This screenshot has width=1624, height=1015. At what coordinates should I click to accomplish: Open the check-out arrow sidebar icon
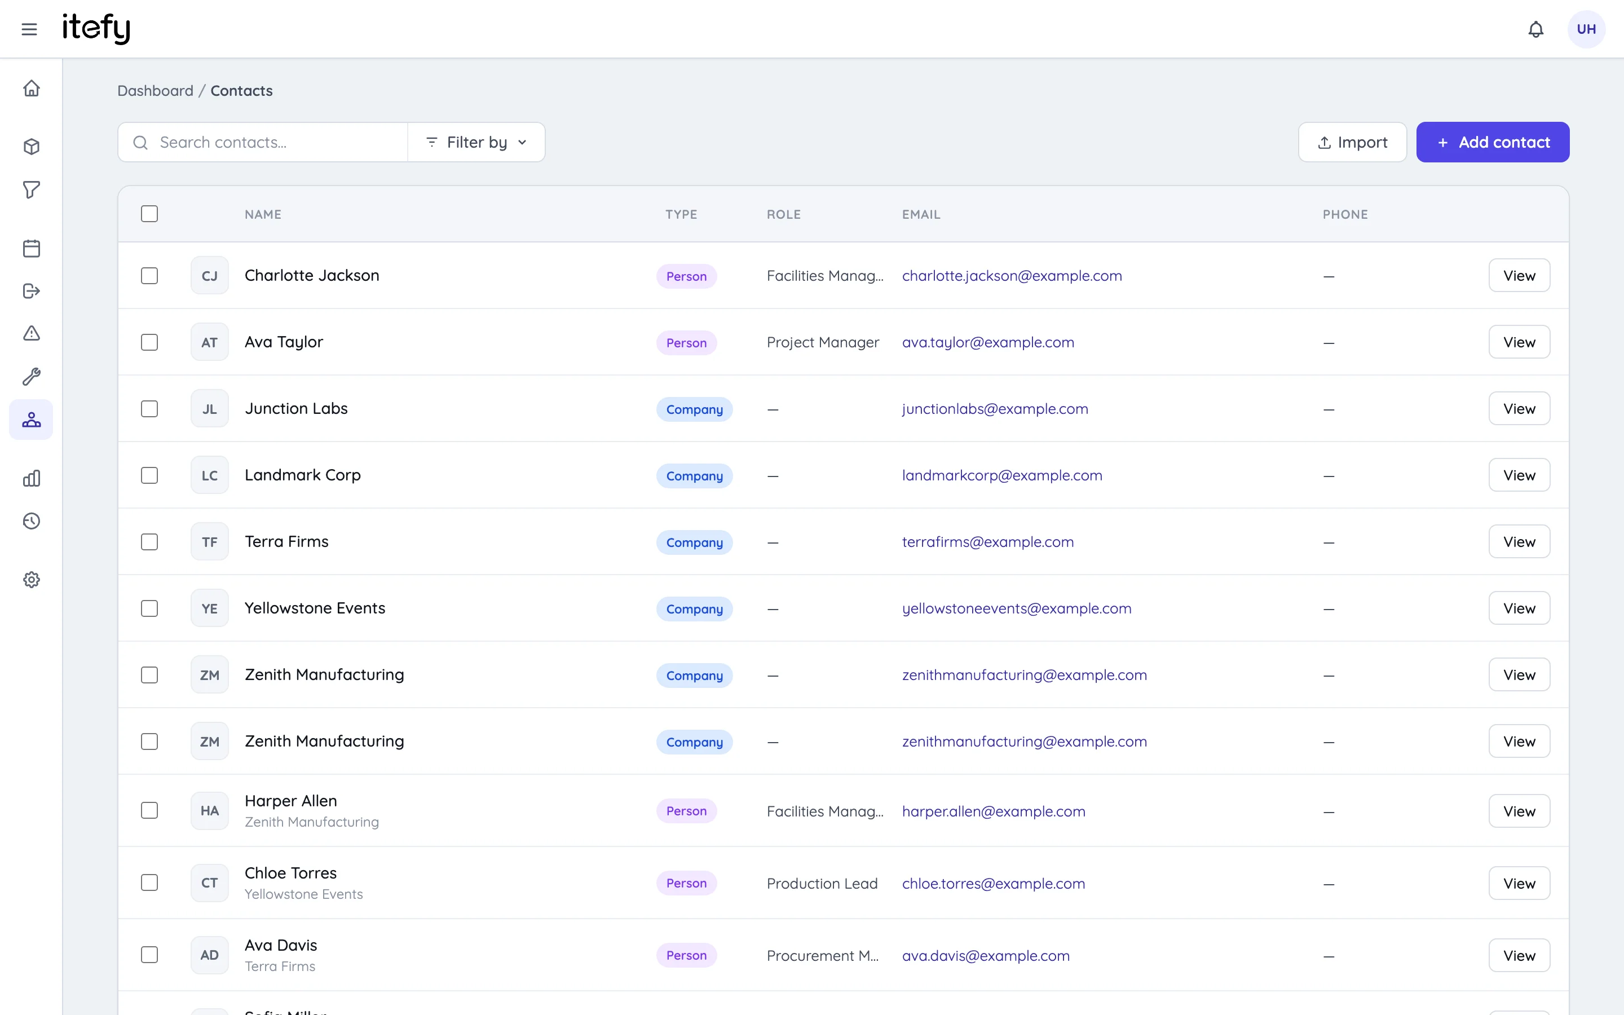[x=32, y=290]
